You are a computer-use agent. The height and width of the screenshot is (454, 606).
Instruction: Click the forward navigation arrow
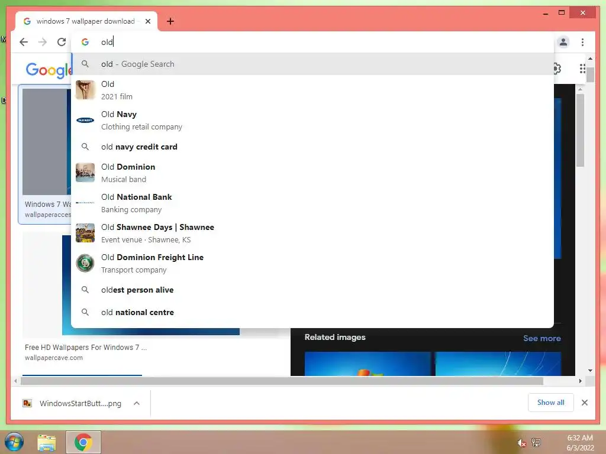(43, 42)
